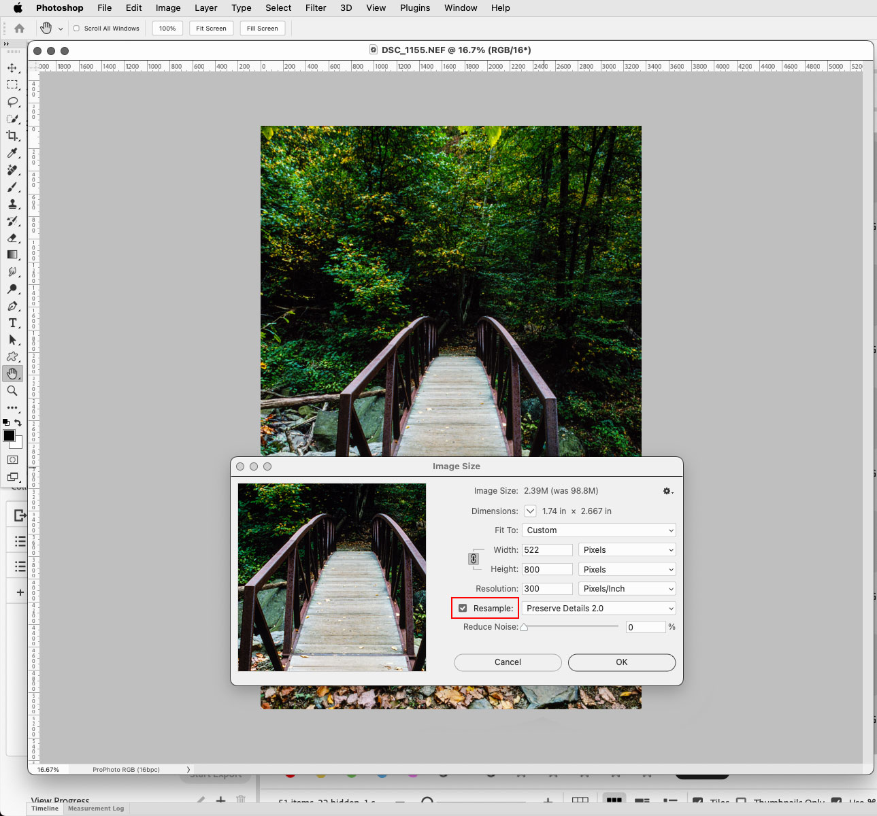
Task: Choose the Horizontal Type tool
Action: pos(12,323)
